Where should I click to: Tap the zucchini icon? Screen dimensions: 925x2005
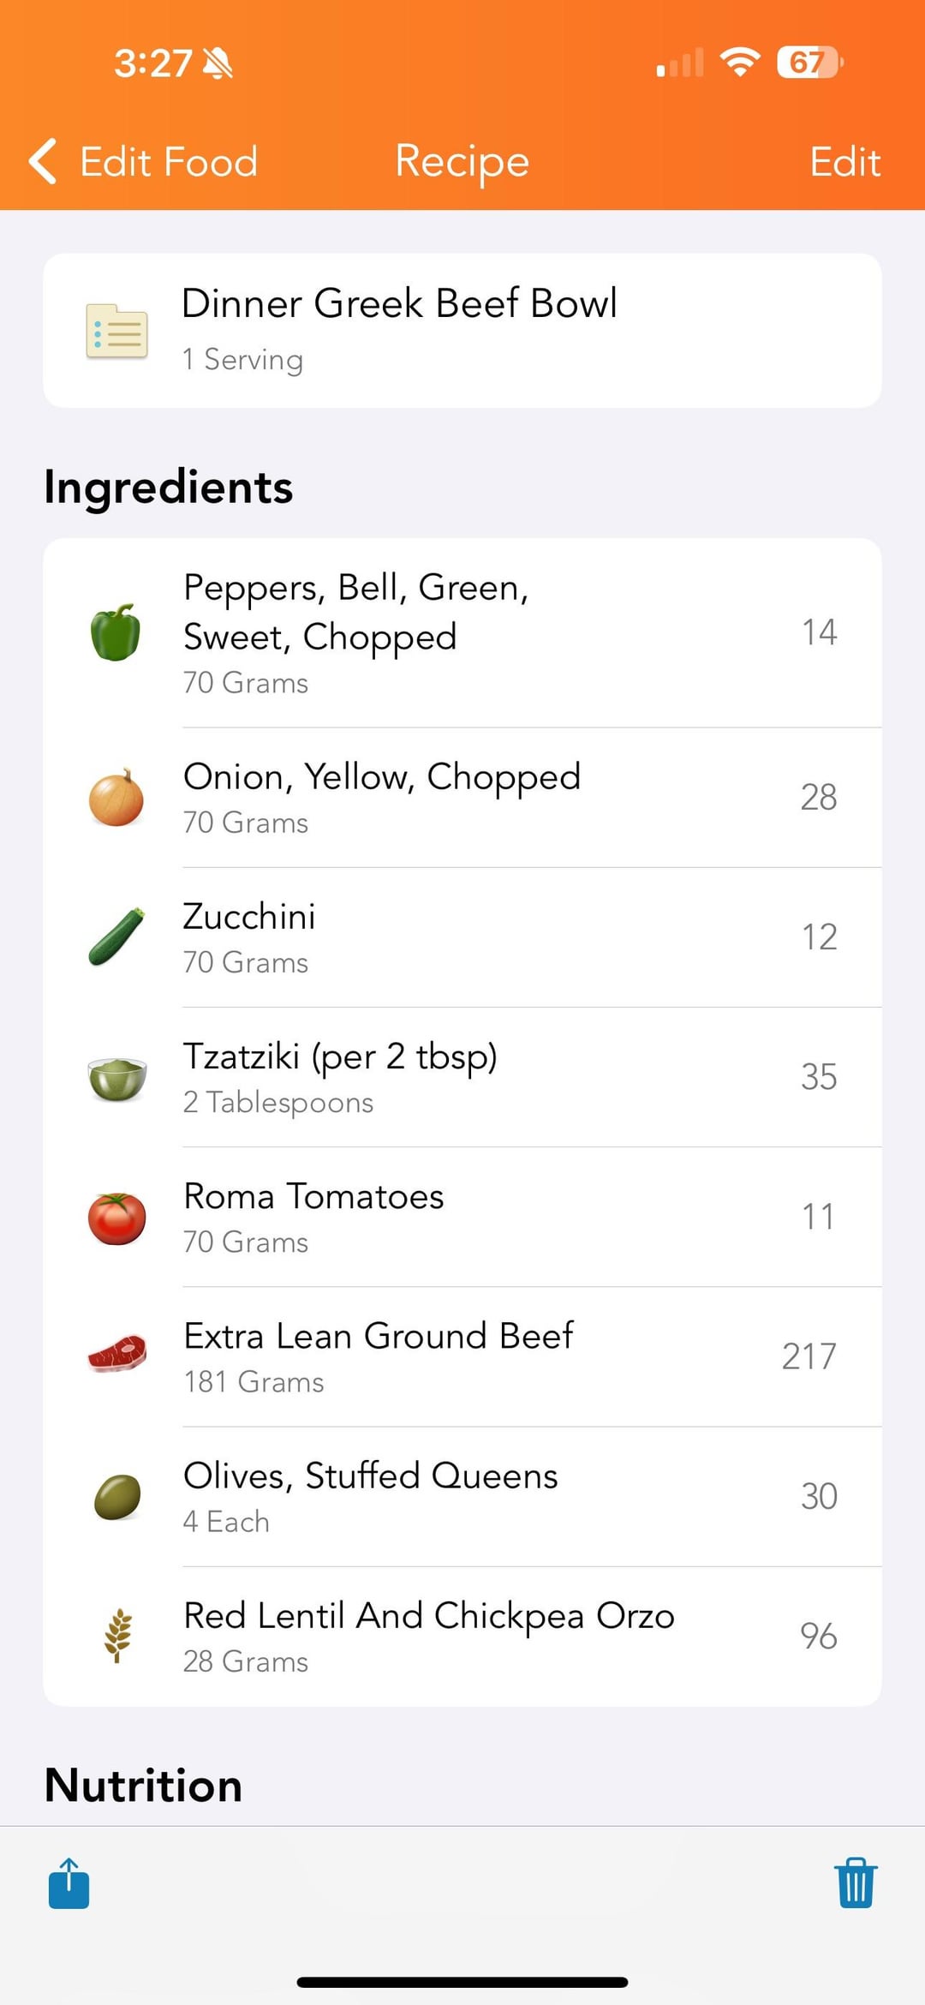point(116,937)
